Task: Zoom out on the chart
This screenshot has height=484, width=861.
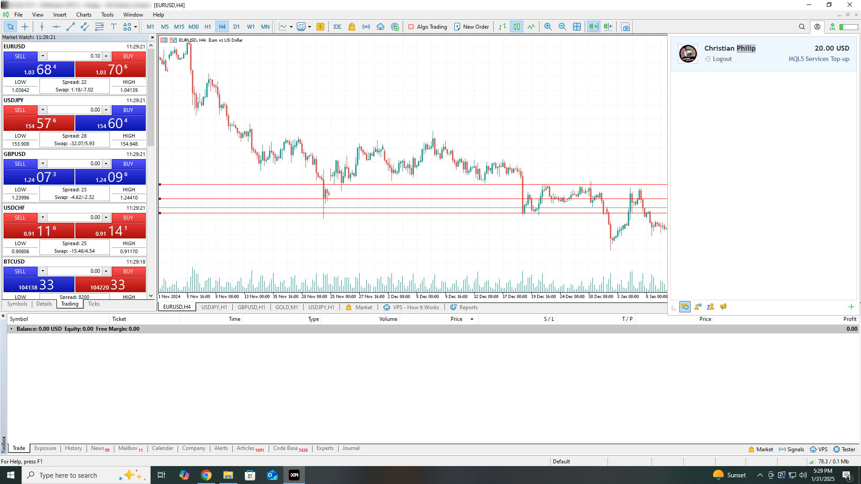Action: point(562,27)
